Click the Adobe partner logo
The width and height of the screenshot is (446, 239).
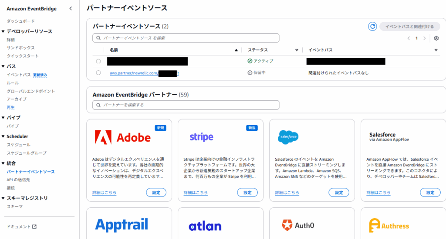tap(122, 137)
